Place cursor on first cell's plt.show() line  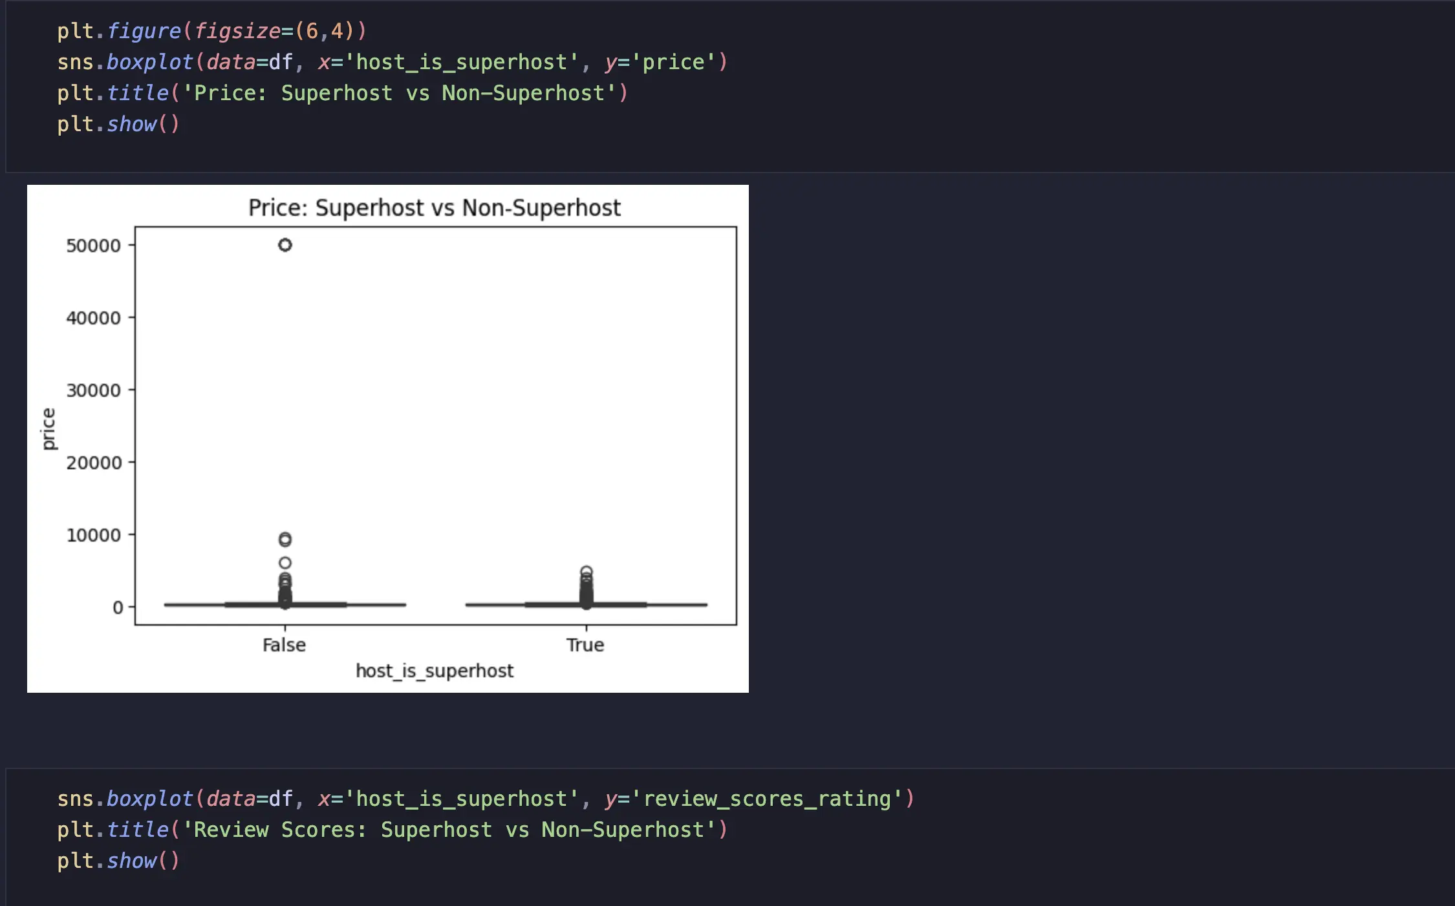click(x=118, y=124)
